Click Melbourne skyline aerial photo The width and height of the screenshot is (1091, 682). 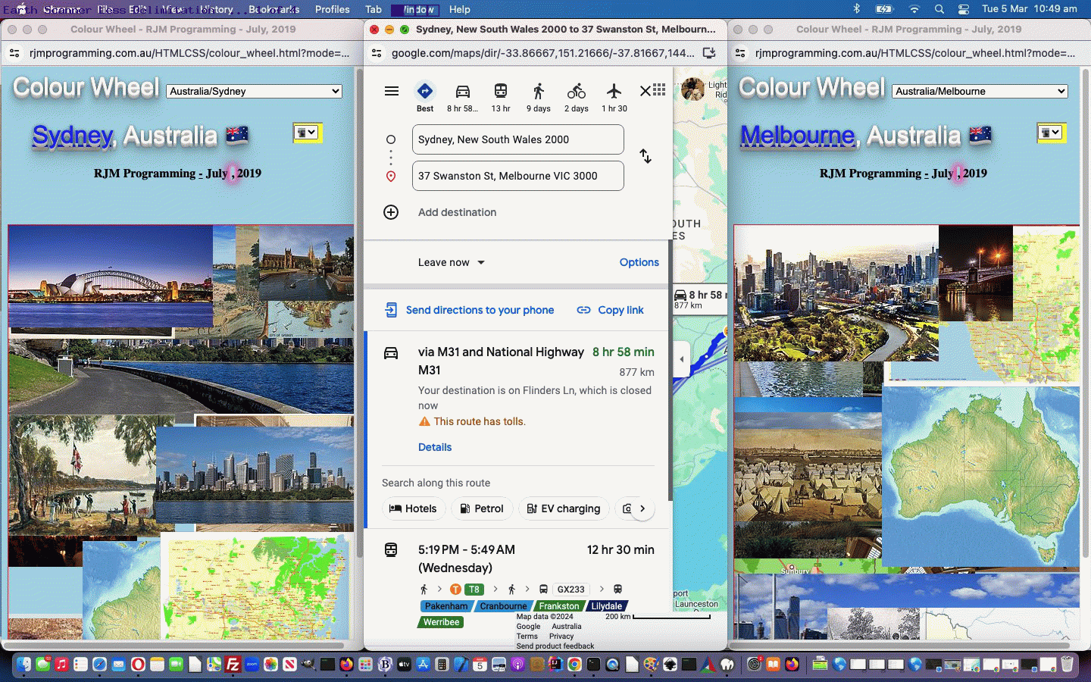(x=836, y=293)
